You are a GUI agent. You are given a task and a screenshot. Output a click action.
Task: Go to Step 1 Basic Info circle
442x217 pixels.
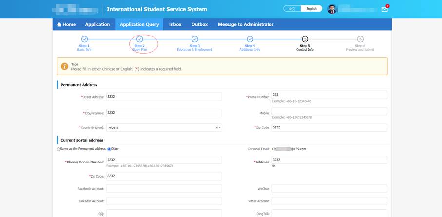pyautogui.click(x=84, y=39)
